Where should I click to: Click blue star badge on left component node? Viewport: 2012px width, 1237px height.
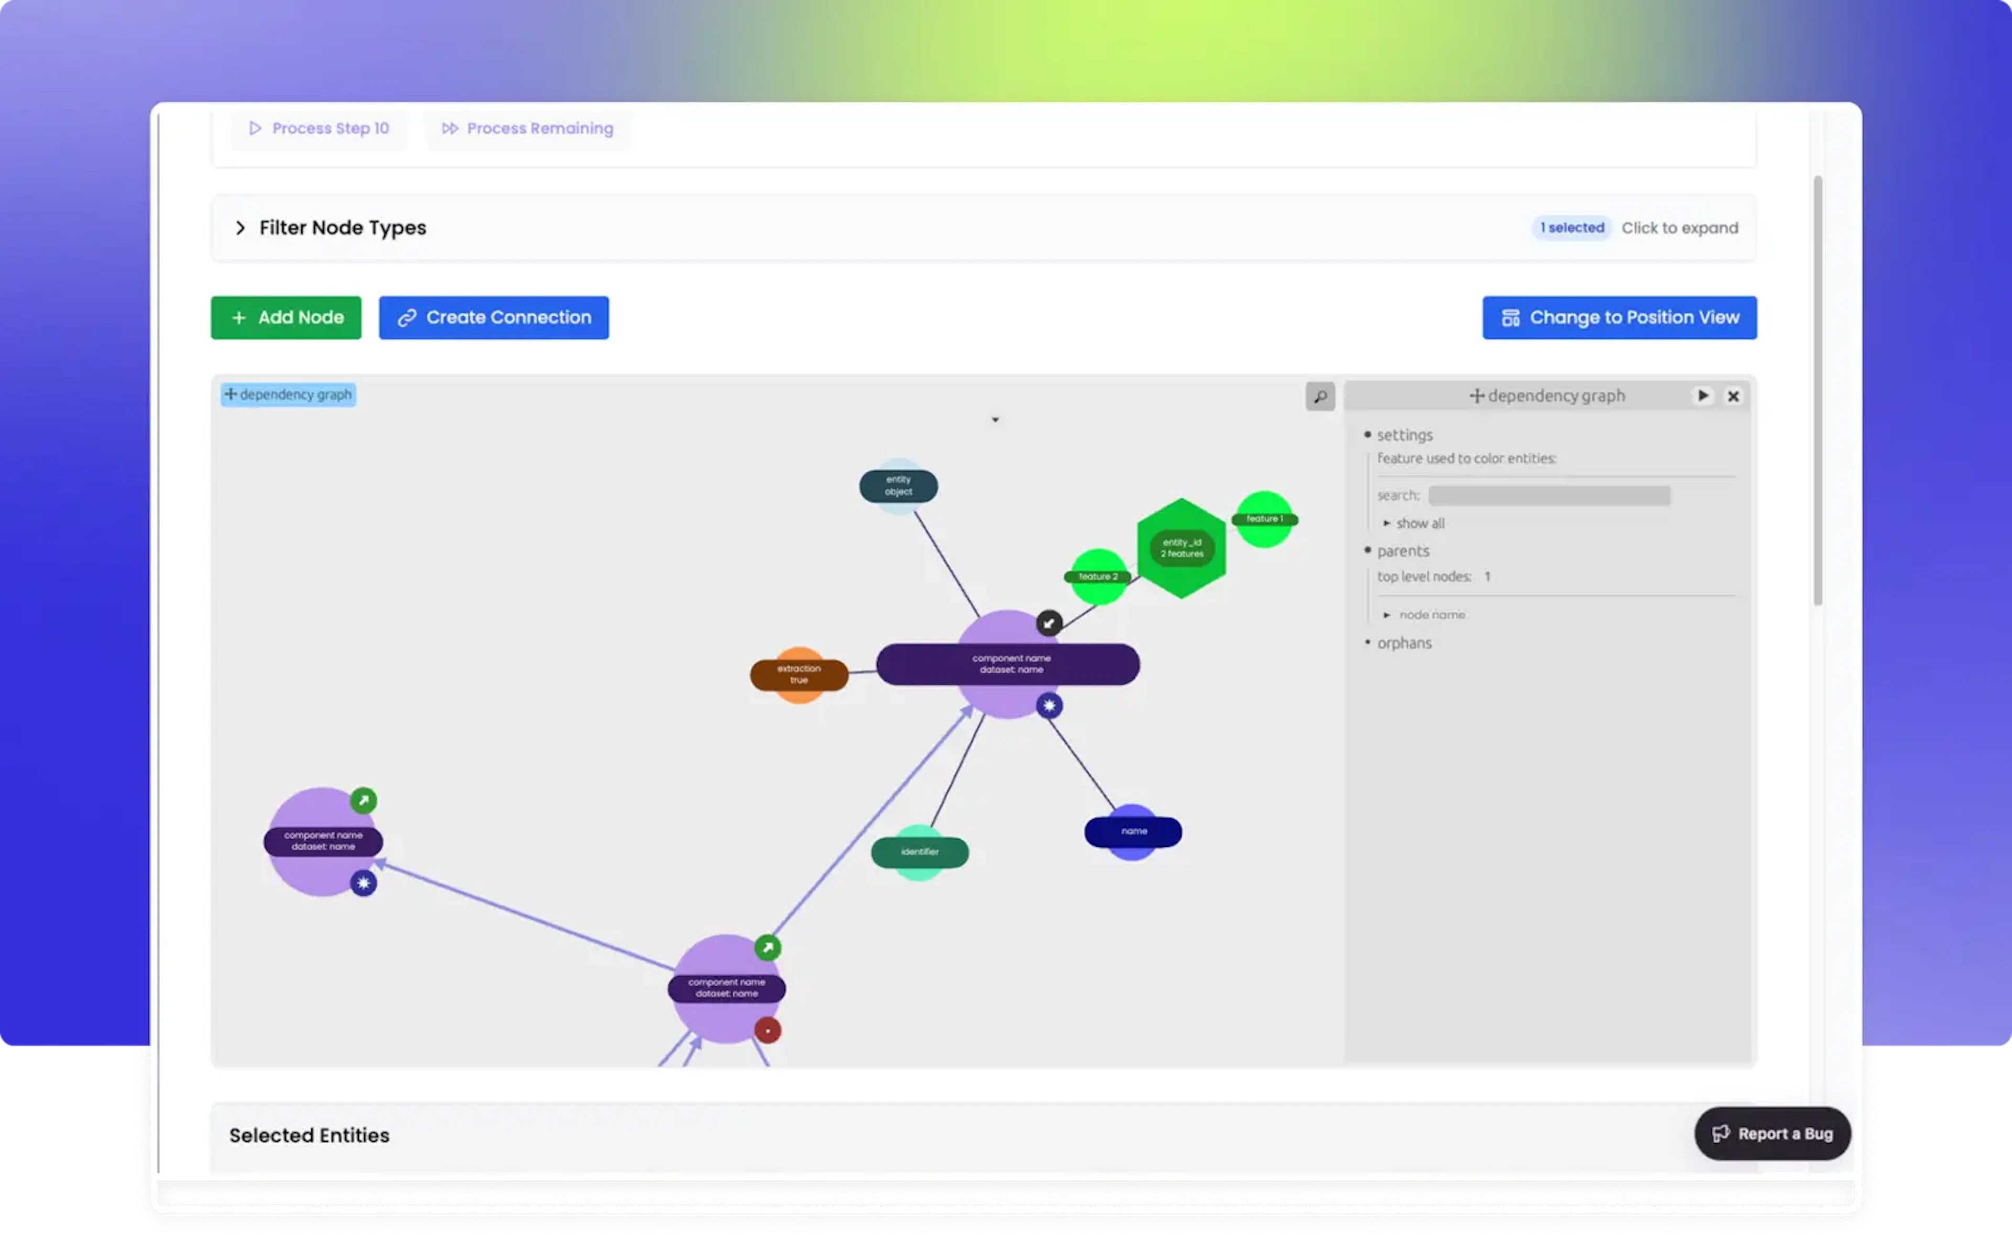(364, 883)
